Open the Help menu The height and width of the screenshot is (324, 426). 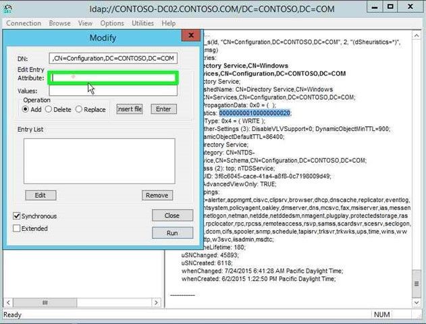click(169, 24)
